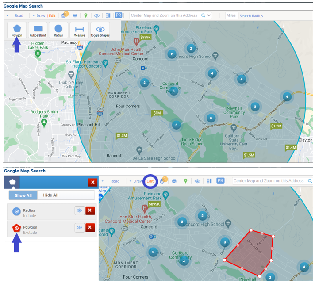This screenshot has width=315, height=283.
Task: Click the PR icon in lower toolbar
Action: point(220,180)
